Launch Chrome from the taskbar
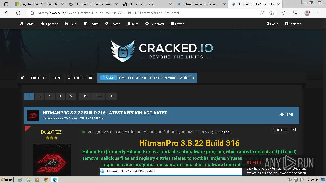The image size is (326, 183). 46,180
